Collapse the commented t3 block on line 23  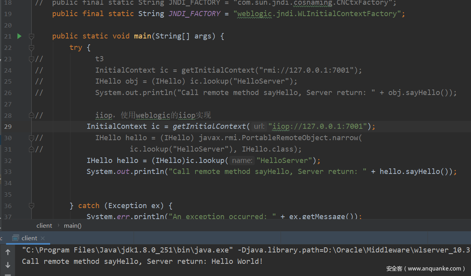pyautogui.click(x=31, y=59)
